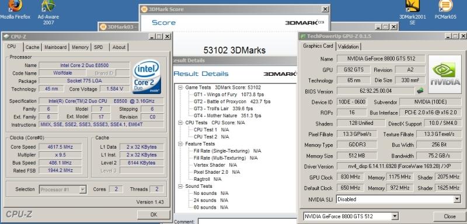467x224 pixels.
Task: Click the Bus Speed 486.1 MHz value
Action: [60, 163]
